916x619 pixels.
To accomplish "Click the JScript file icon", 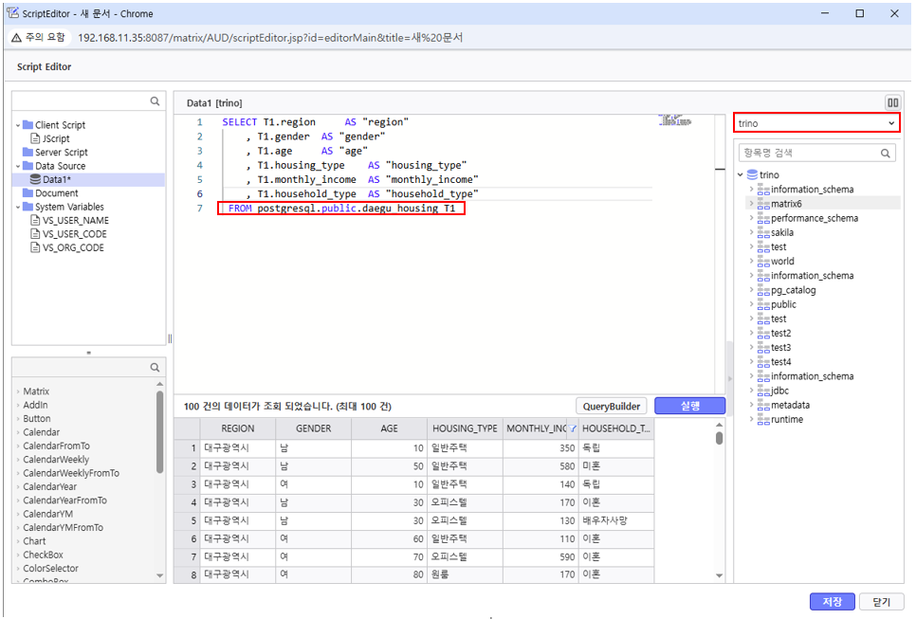I will tap(35, 138).
